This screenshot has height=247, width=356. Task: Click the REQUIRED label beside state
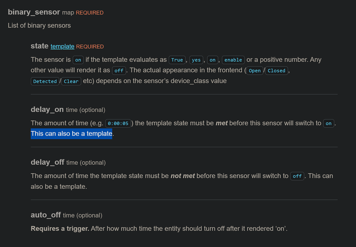90,47
